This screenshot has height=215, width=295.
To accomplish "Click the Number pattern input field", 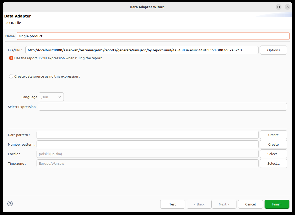I will [147, 144].
